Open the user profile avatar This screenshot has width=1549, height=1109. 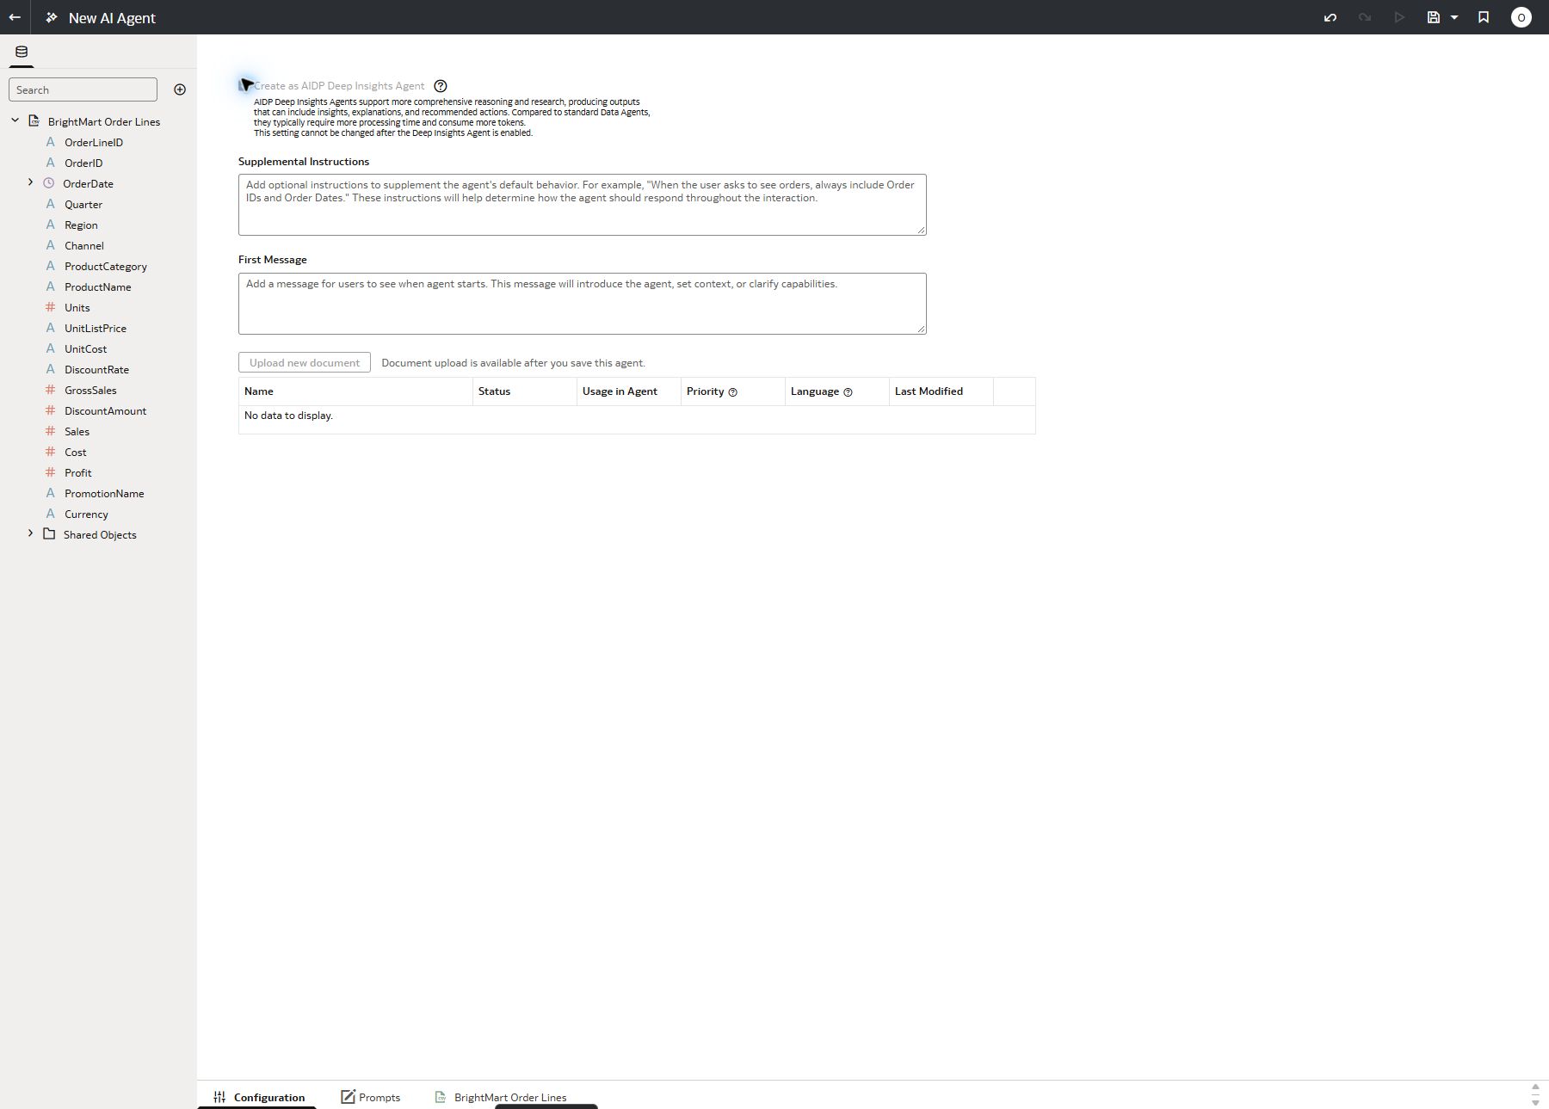1521,17
